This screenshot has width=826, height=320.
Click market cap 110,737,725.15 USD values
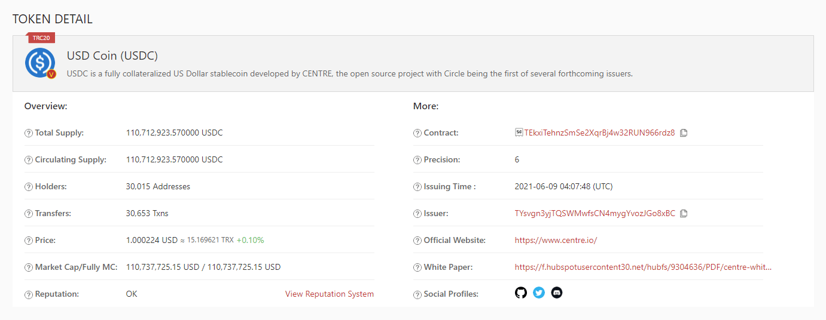pos(203,267)
